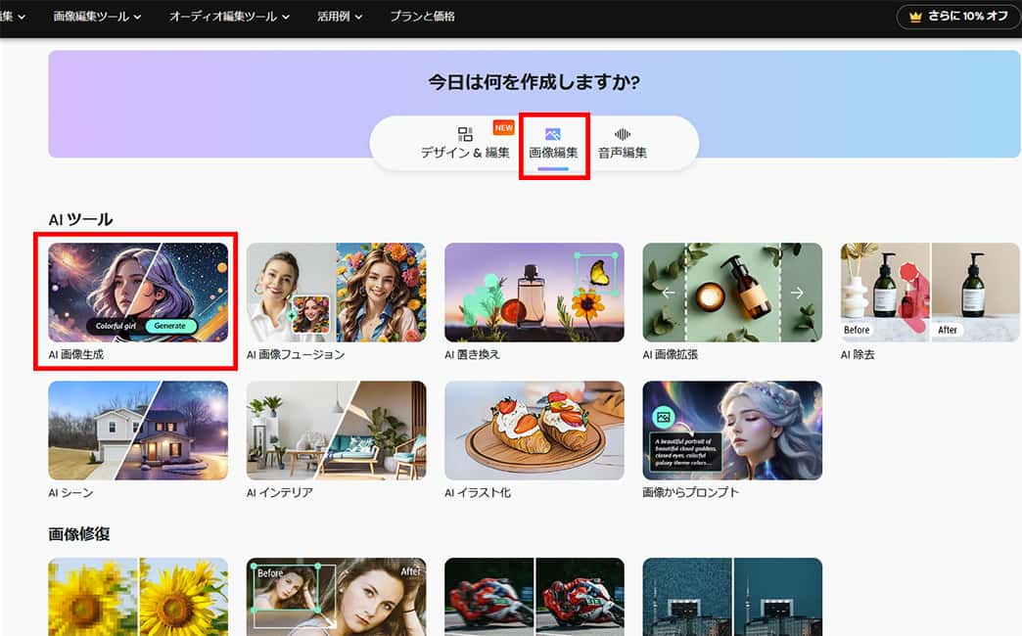Click the Generate button in AI 画像生成 preview

170,326
